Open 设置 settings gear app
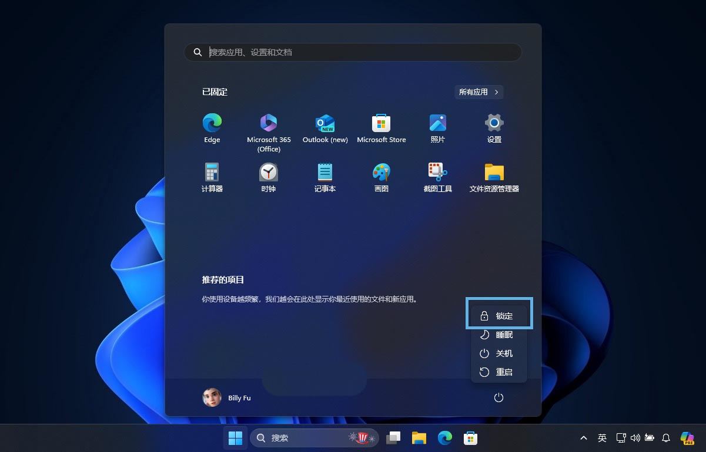The height and width of the screenshot is (452, 706). click(494, 129)
